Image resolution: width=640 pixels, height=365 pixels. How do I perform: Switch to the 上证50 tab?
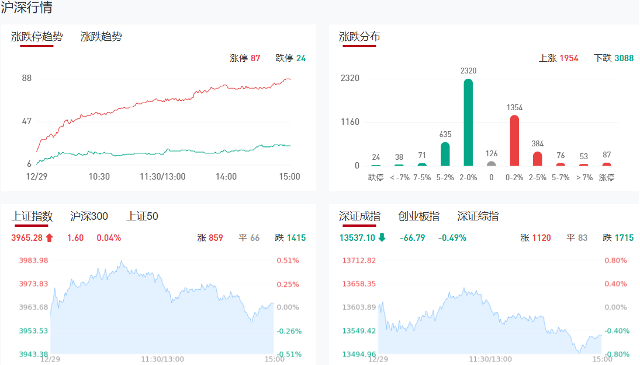142,216
